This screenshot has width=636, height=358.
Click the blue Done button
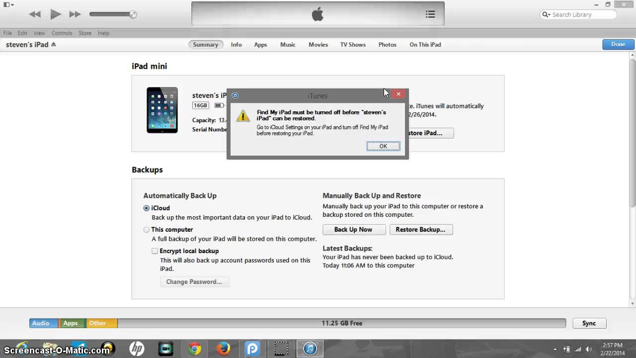click(618, 44)
